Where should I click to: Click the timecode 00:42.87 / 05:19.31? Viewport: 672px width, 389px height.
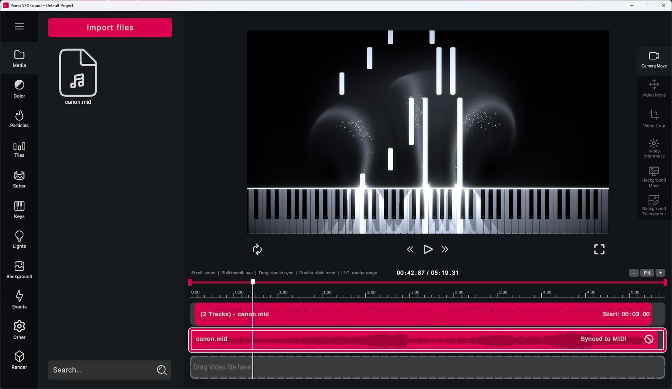(x=428, y=273)
